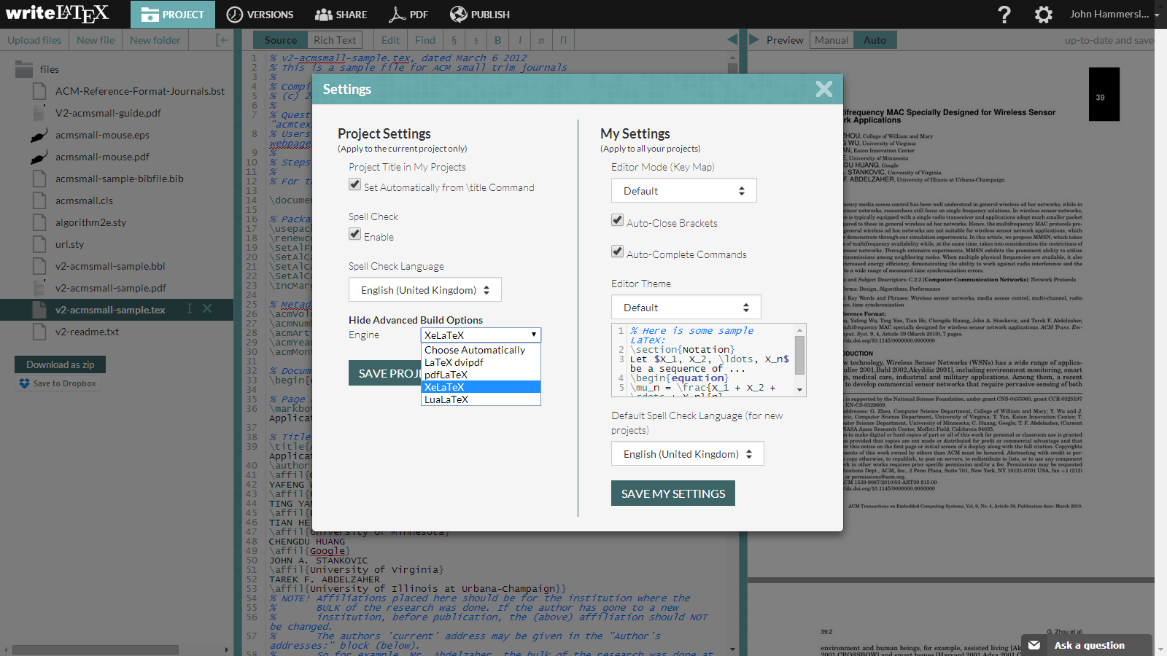Click the SAVE MY SETTINGS button
Viewport: 1167px width, 656px height.
pyautogui.click(x=673, y=493)
